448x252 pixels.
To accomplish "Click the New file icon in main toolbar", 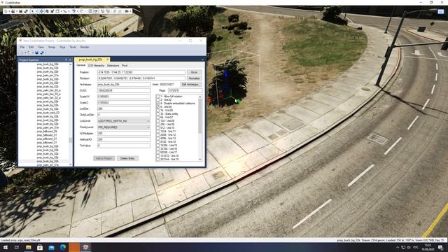I will pos(6,11).
